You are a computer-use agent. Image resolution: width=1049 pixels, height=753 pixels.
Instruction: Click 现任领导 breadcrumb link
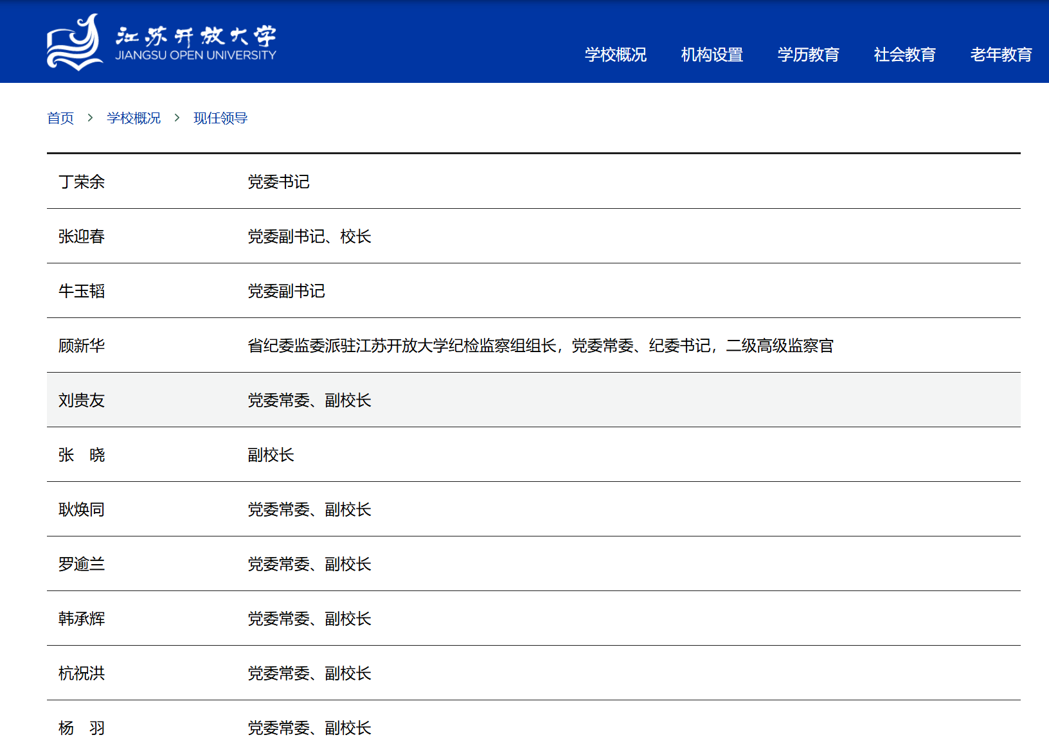point(220,118)
